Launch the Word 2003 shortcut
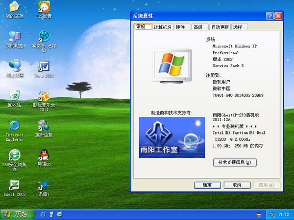 click(x=44, y=69)
